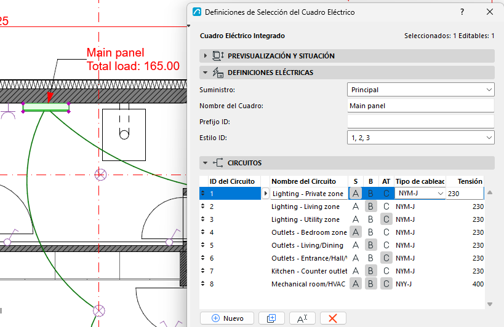
Task: Duplicate selected circuit with copy icon button
Action: coord(271,318)
